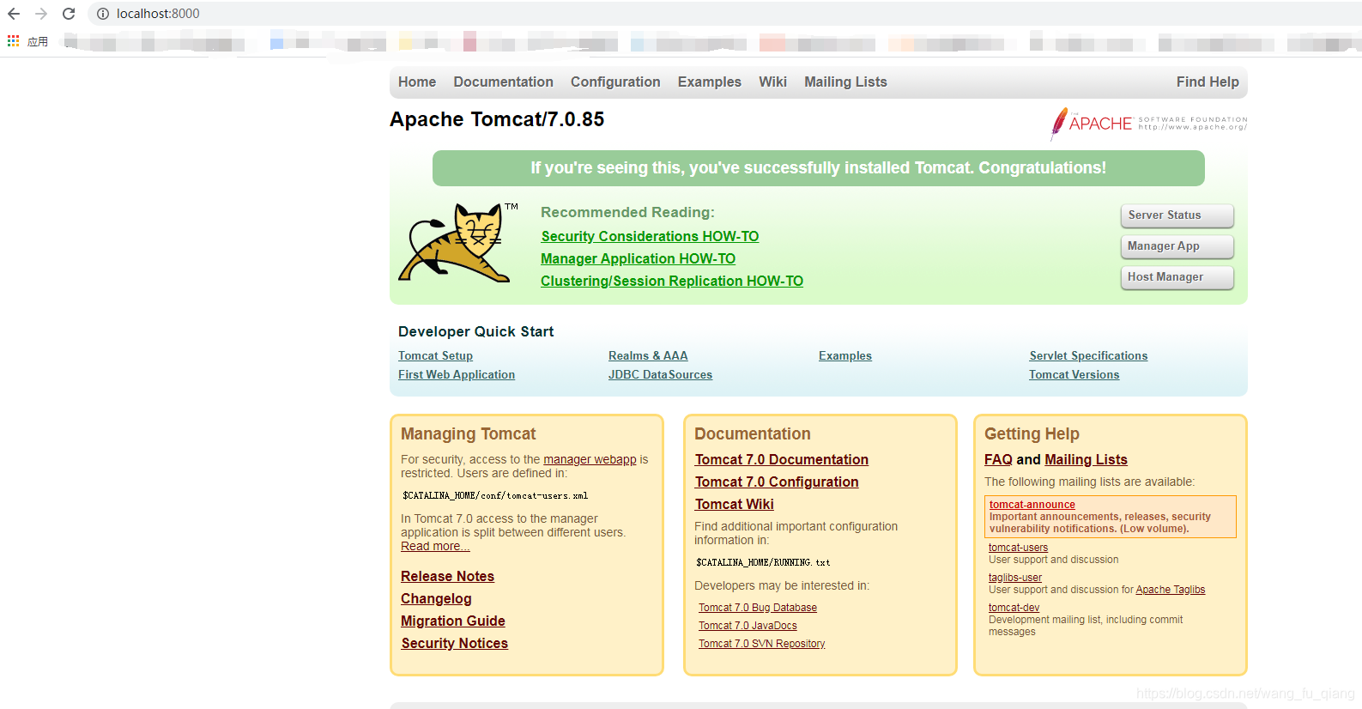The width and height of the screenshot is (1362, 709).
Task: Open Tomcat 7.0 Documentation link
Action: click(781, 459)
